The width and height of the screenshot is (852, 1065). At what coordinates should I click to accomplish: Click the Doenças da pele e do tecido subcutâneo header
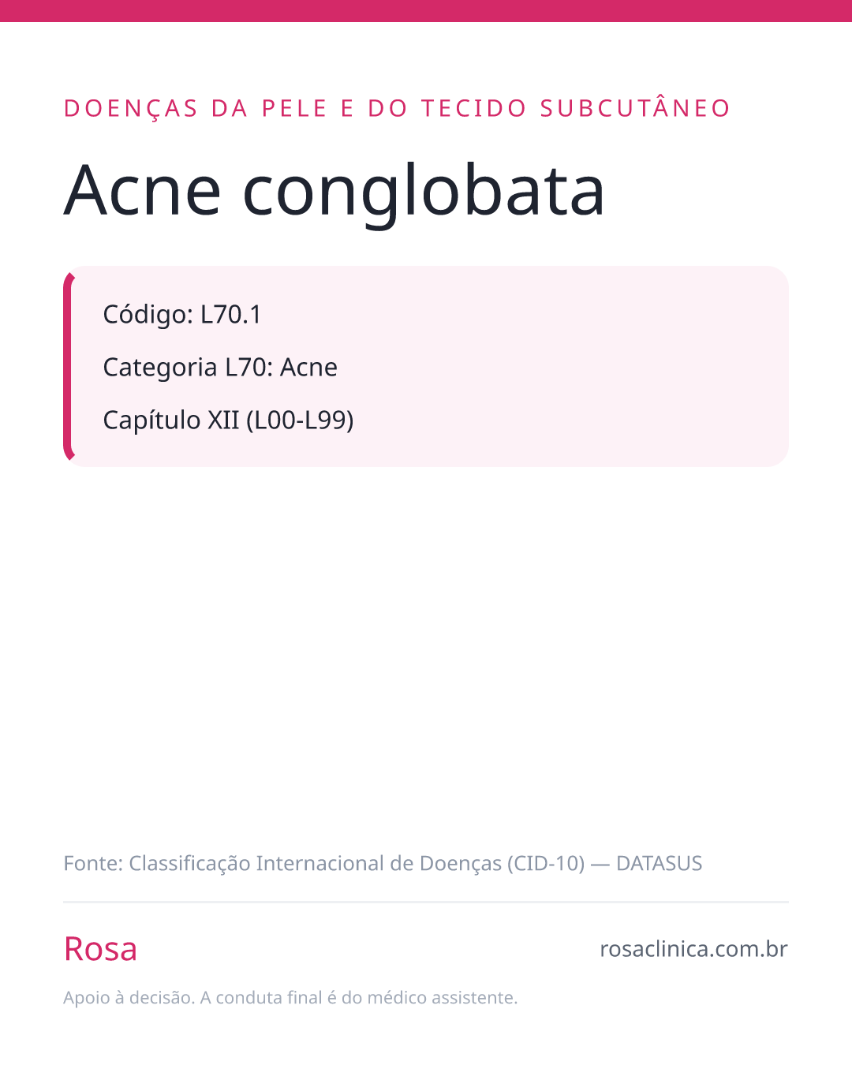coord(397,108)
